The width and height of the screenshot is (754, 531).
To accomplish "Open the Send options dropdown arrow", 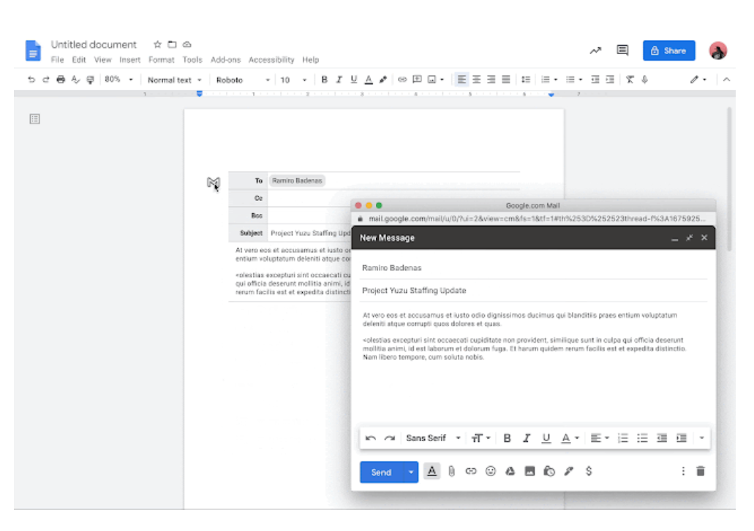I will pyautogui.click(x=411, y=472).
